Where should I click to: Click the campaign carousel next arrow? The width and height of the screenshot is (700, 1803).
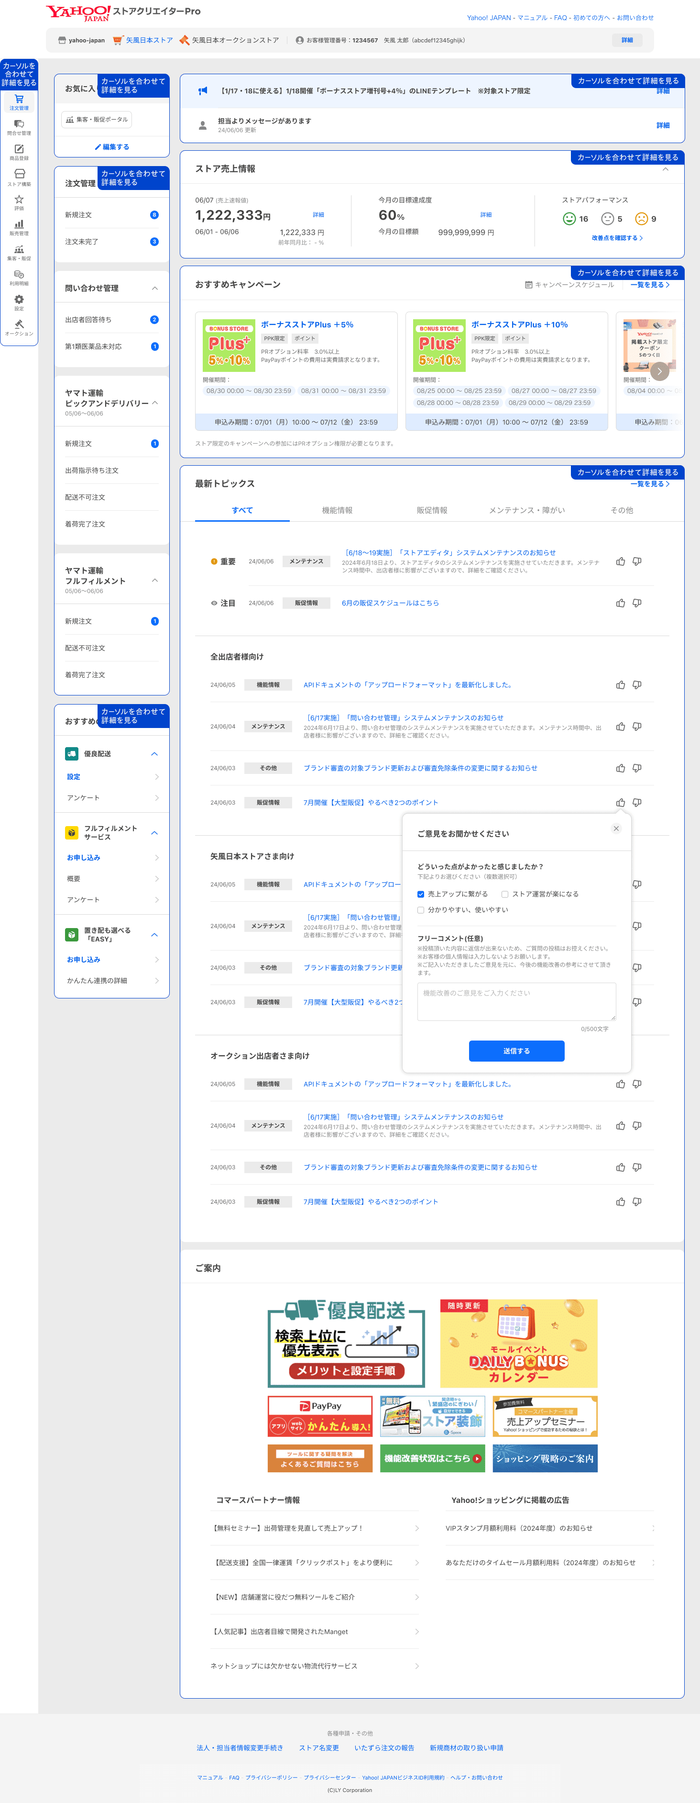pos(659,371)
